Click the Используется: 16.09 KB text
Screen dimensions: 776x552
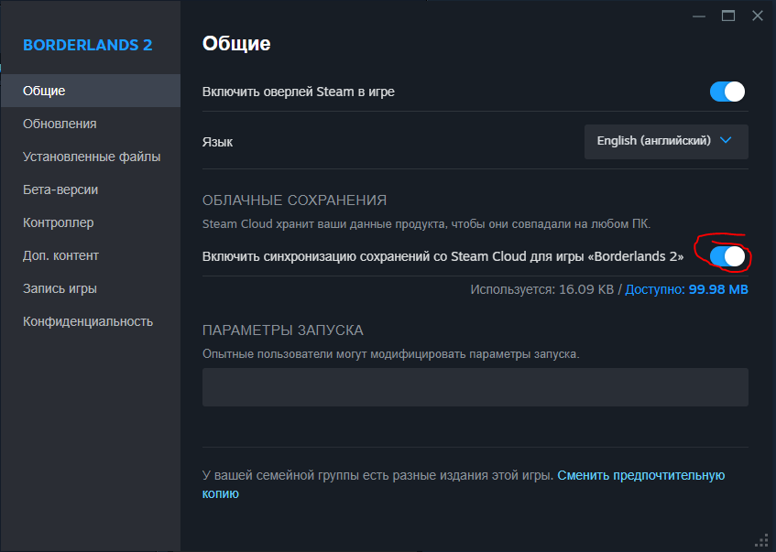click(541, 289)
